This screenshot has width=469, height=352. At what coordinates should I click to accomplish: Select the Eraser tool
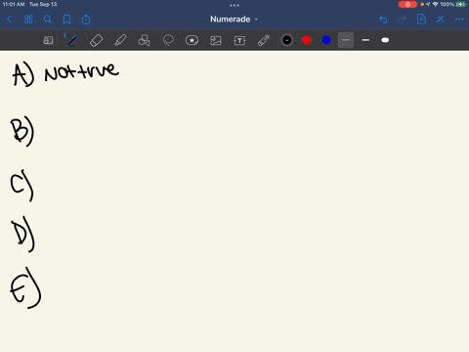[96, 40]
